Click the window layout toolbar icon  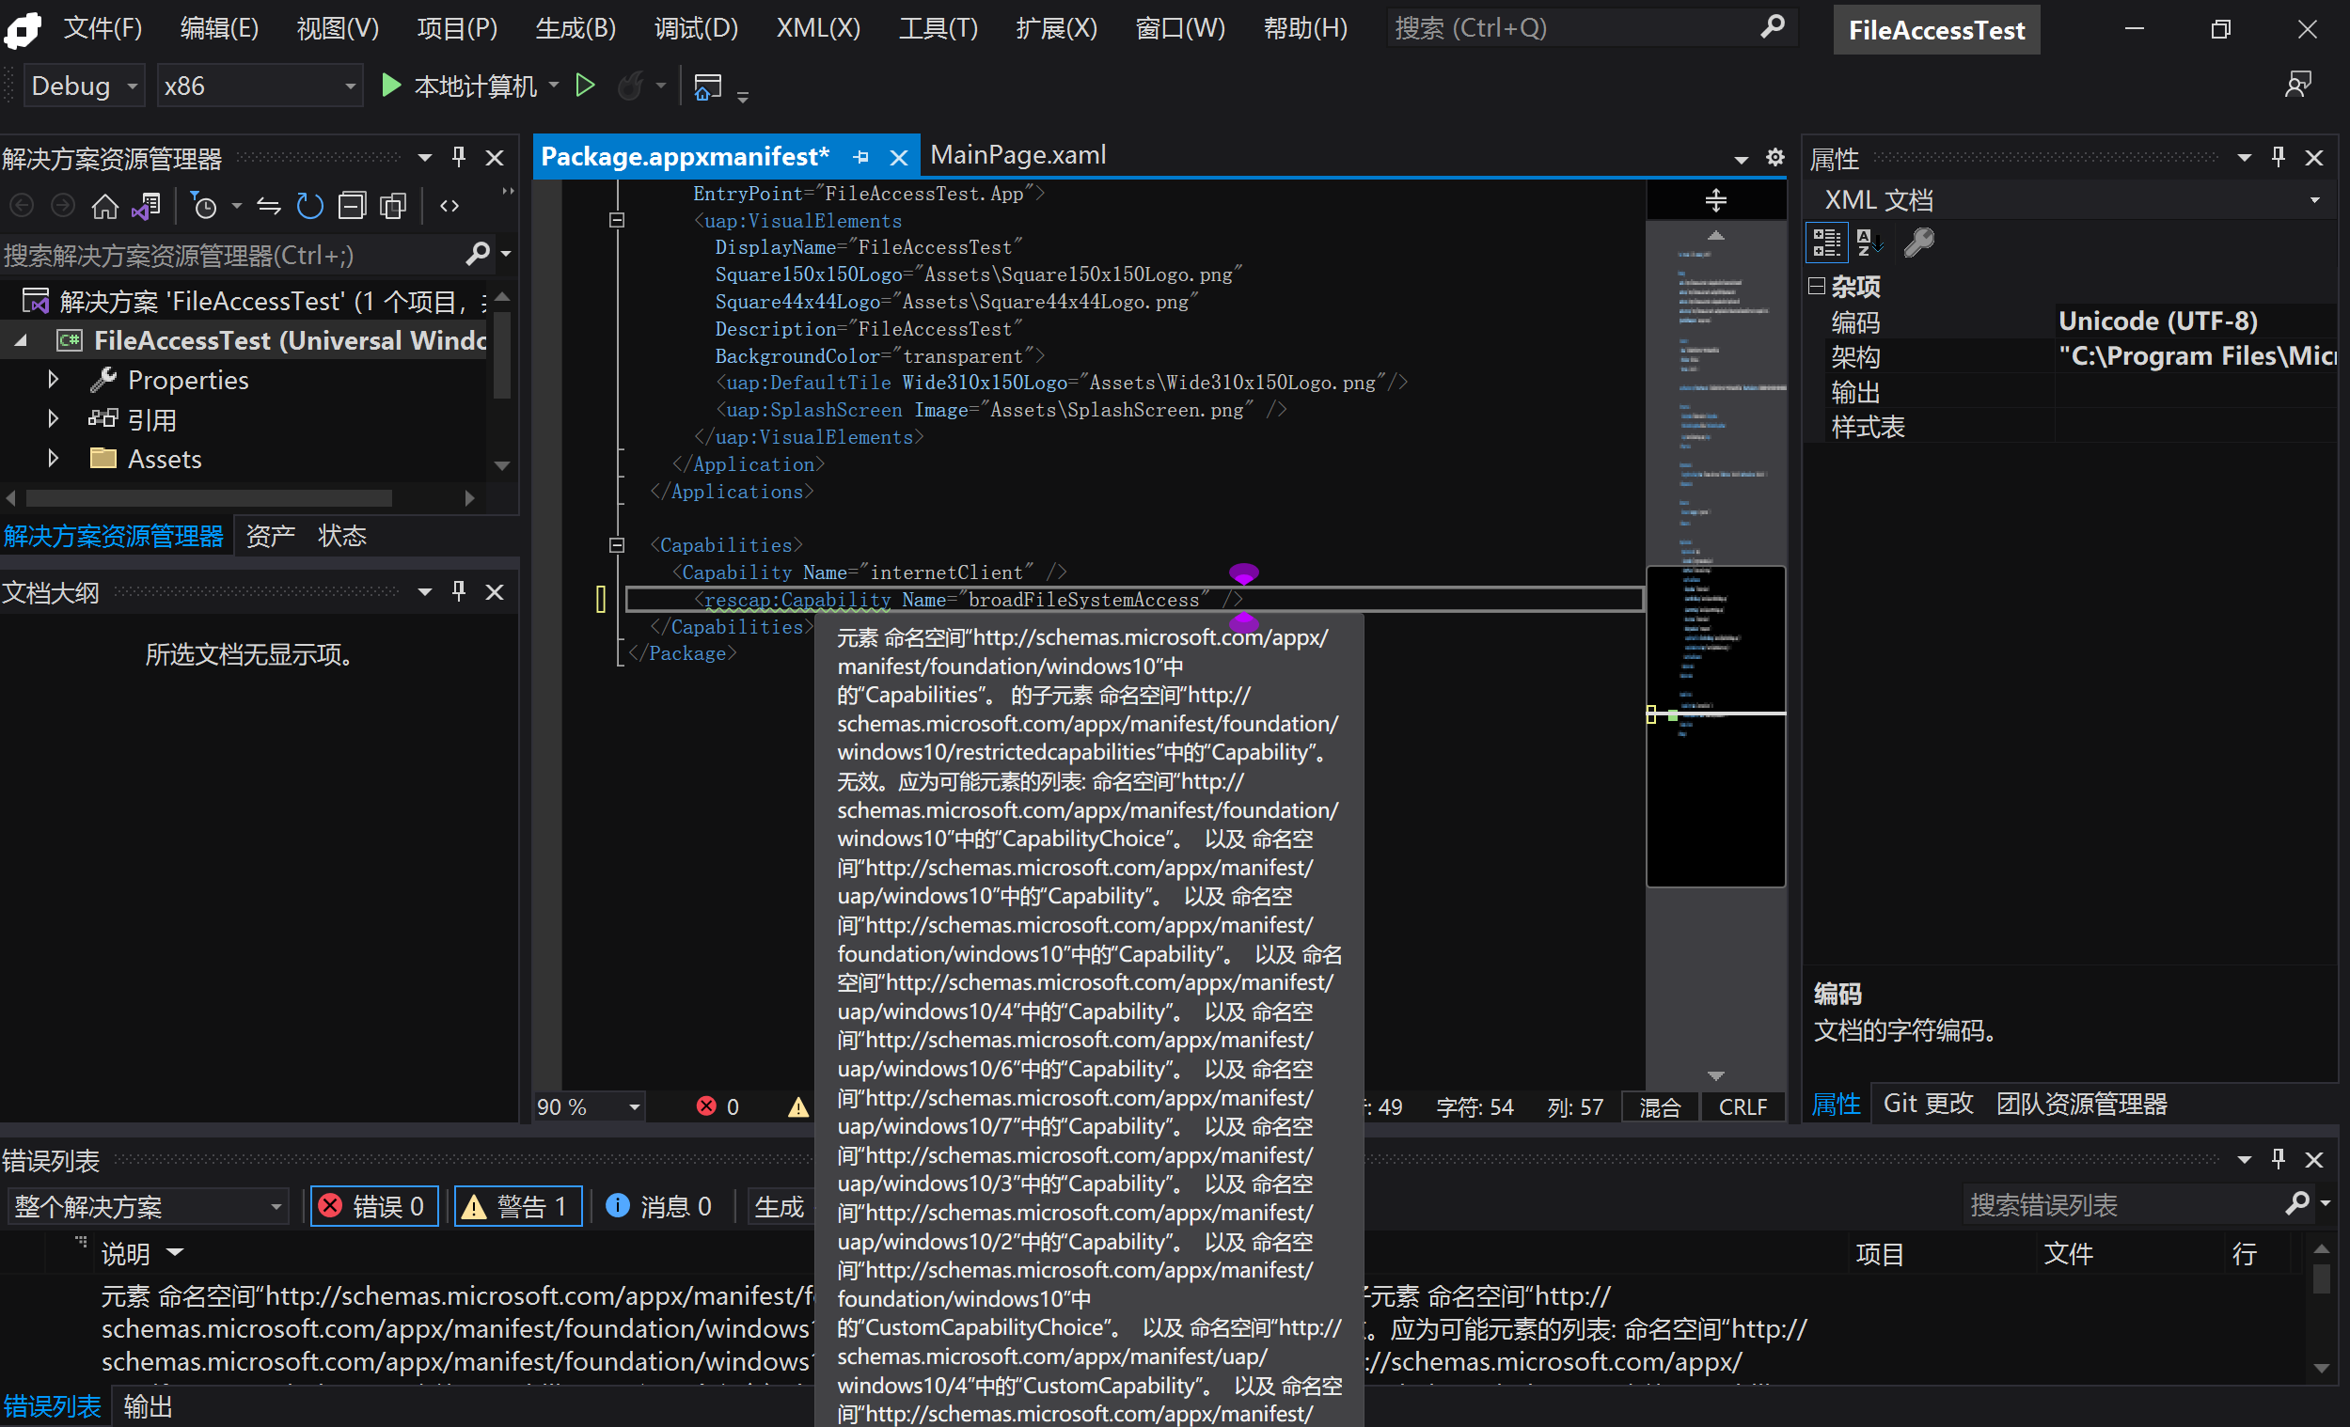point(708,86)
